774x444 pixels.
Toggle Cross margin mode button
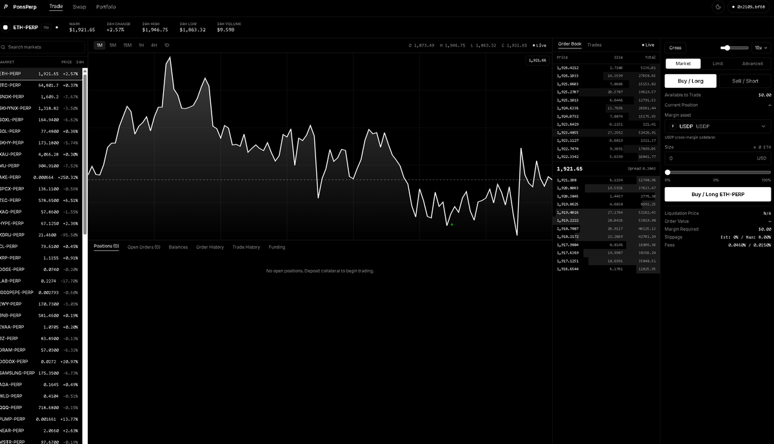[675, 48]
